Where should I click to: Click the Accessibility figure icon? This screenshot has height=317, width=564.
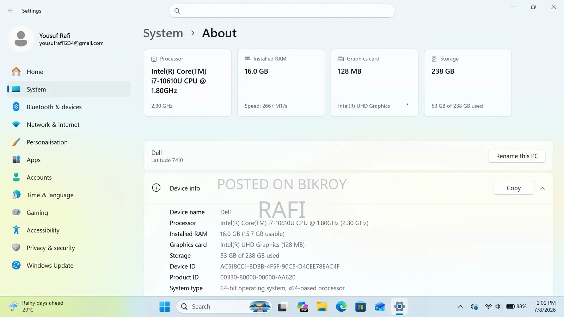tap(16, 230)
